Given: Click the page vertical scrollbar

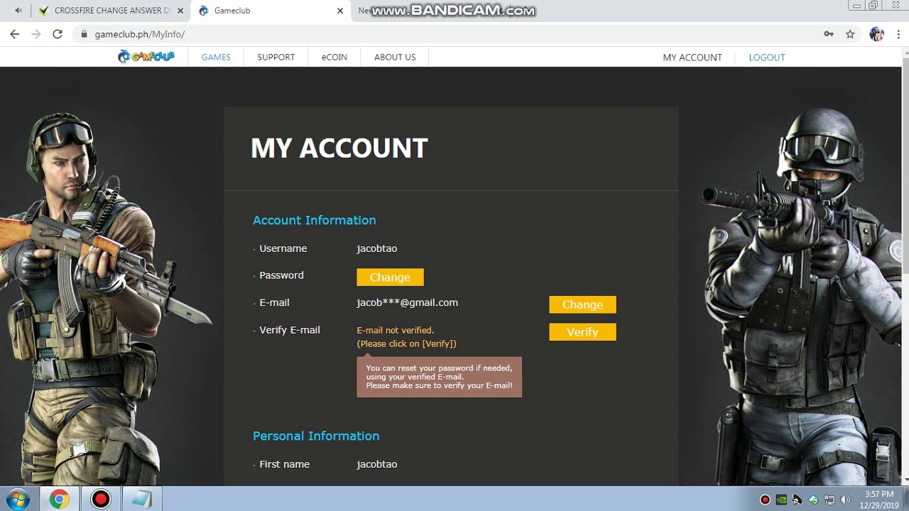Looking at the screenshot, I should (x=904, y=165).
